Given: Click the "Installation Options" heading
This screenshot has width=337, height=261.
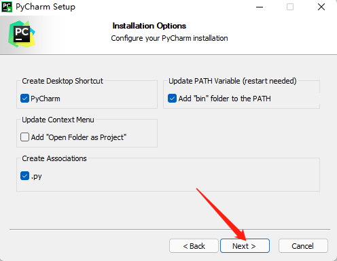Looking at the screenshot, I should point(149,26).
